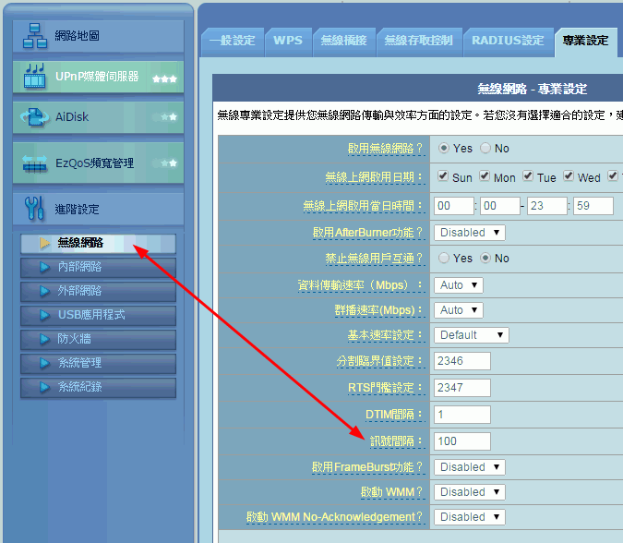Open USB應用程式 in the sidebar
The image size is (623, 543).
coord(98,315)
